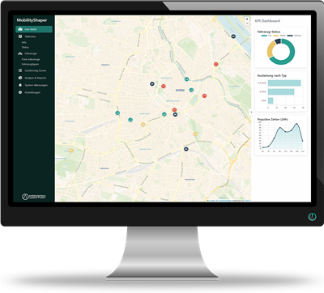Open the Freie Fahrzeuge submenu item
Viewport: 324px width, 293px height.
click(x=31, y=59)
